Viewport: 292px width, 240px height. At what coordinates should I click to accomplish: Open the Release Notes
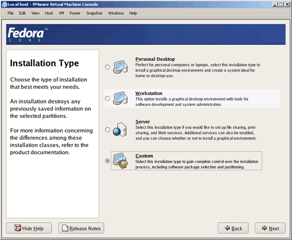click(81, 228)
